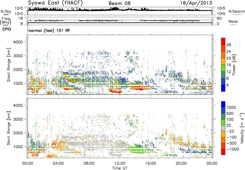245x170 pixels.
Task: Click the '08:00' time tick label
Action: click(x=89, y=164)
